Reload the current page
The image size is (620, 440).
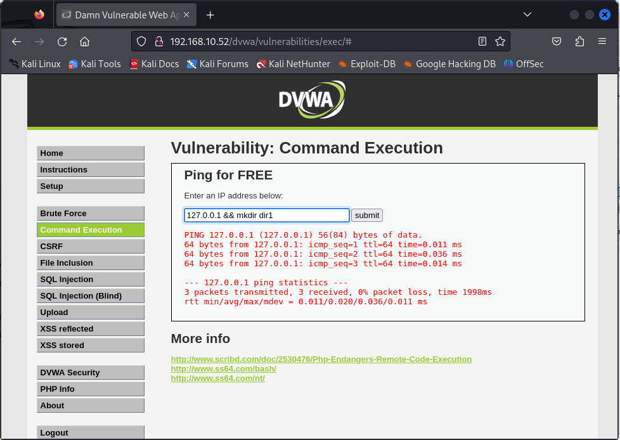[62, 41]
